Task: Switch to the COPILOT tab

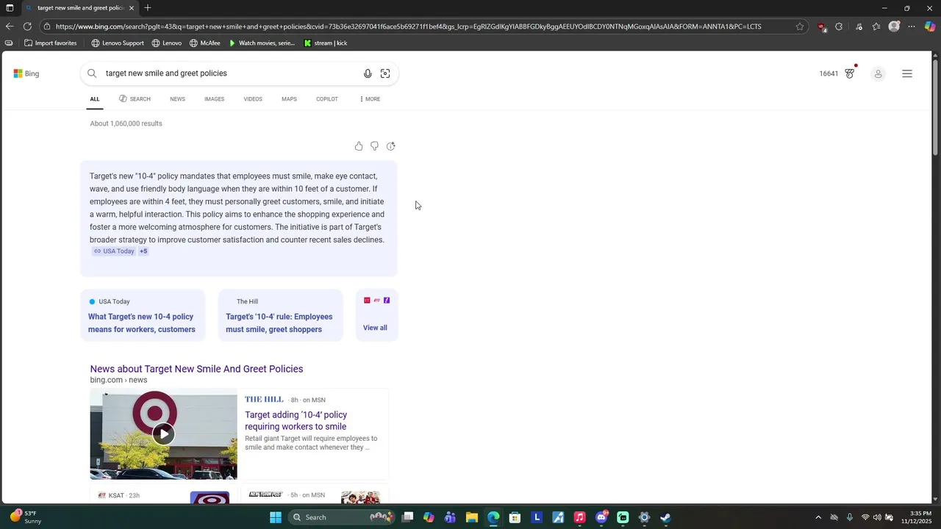Action: coord(327,99)
